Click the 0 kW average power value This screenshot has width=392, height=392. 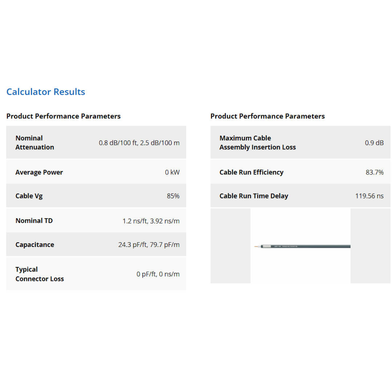point(172,172)
